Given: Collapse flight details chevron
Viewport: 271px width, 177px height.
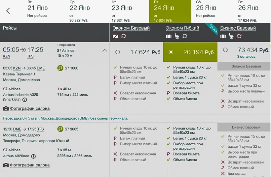Looking at the screenshot, I should tap(104, 50).
